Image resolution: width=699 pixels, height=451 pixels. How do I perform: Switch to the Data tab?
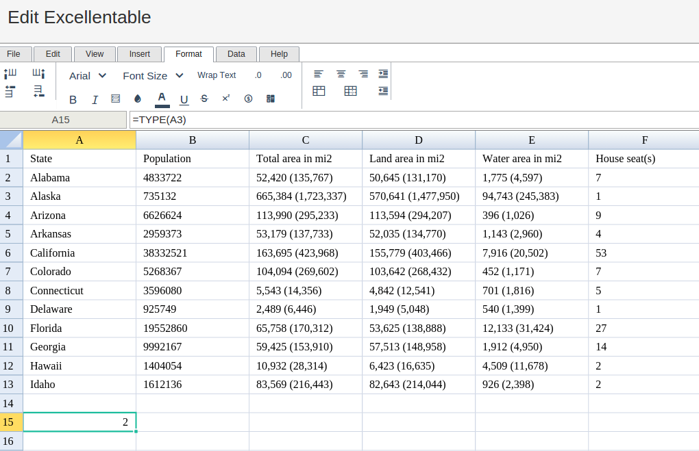(x=236, y=54)
